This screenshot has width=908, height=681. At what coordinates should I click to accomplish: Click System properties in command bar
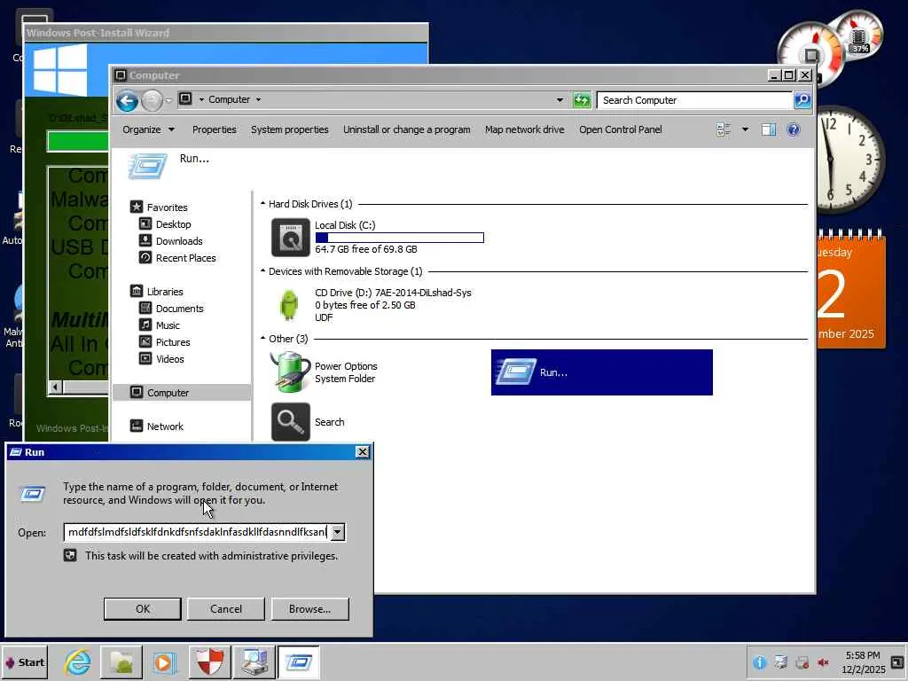pyautogui.click(x=290, y=129)
